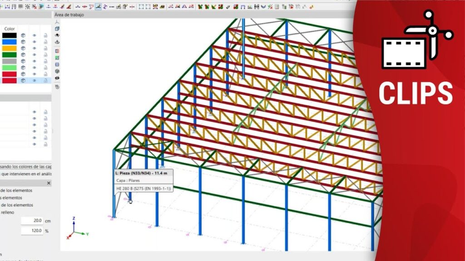The height and width of the screenshot is (261, 465).
Task: Click the 3D box view icon in viewport sidebar
Action: click(x=57, y=29)
